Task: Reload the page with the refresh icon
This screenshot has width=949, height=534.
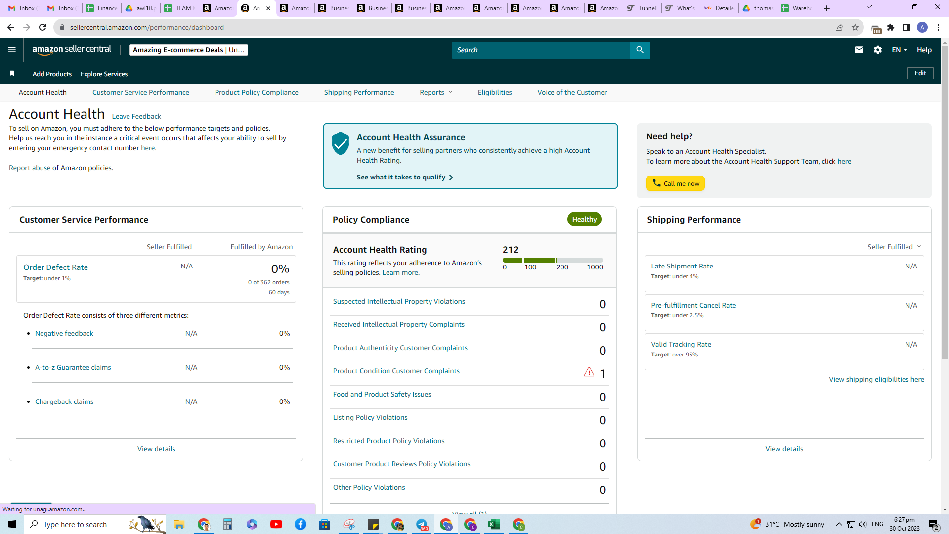Action: coord(43,27)
